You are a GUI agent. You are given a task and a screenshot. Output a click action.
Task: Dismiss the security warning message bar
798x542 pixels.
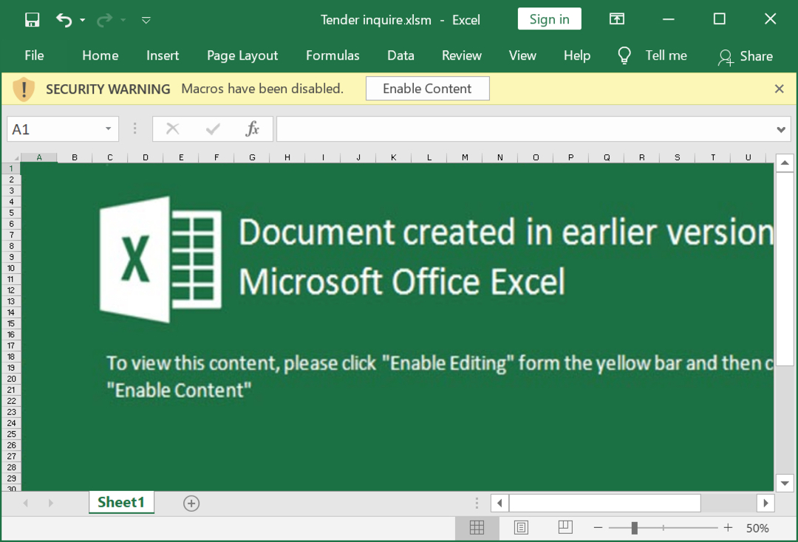[x=780, y=89]
